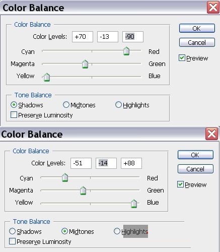
Task: Click the -13 color level field
Action: pos(108,37)
